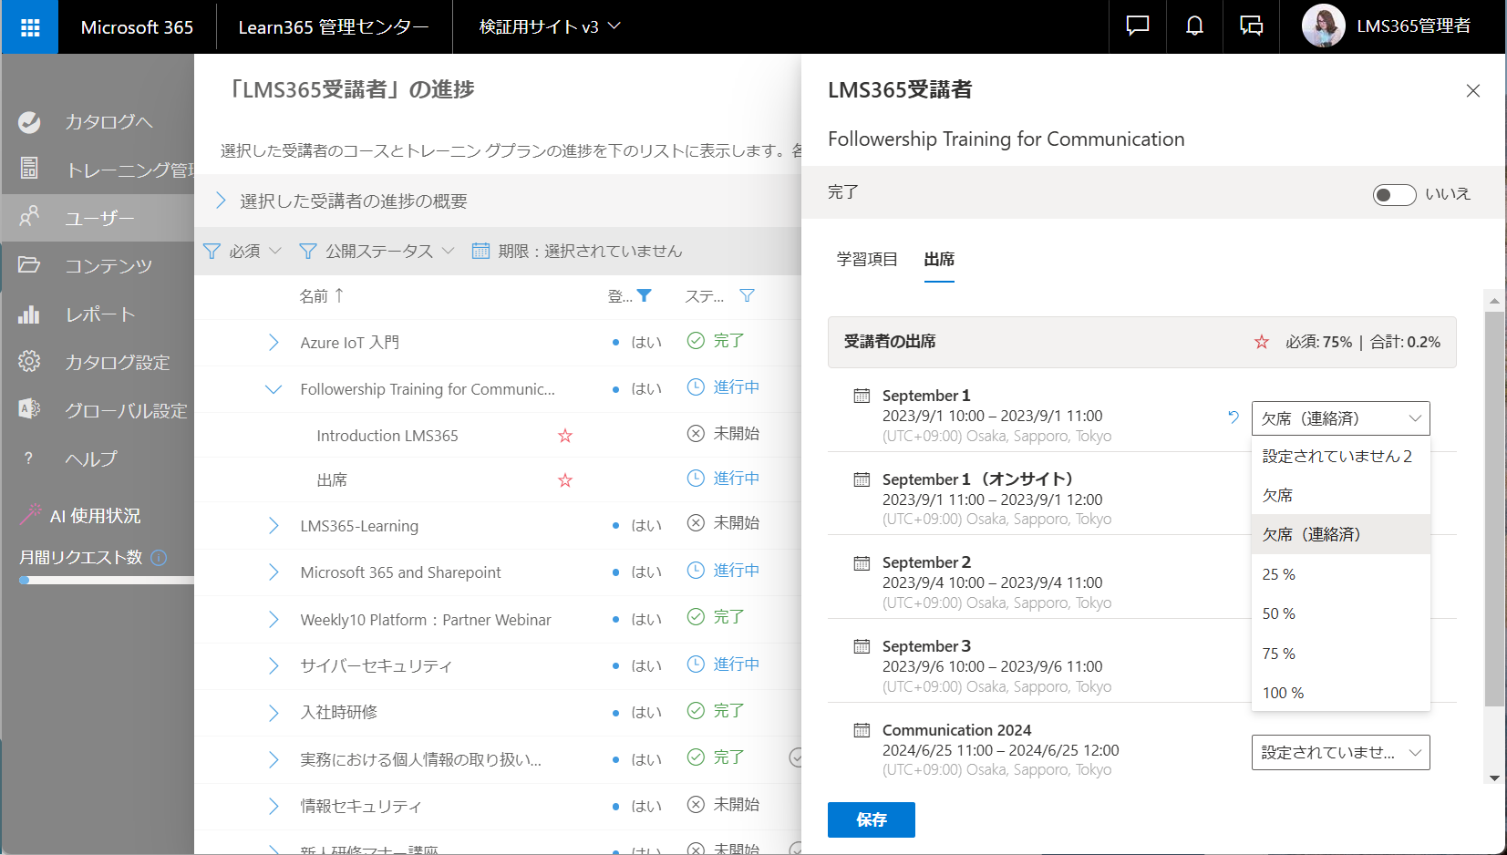The width and height of the screenshot is (1507, 855).
Task: Click the 必須 filter funnel icon
Action: coord(212,251)
